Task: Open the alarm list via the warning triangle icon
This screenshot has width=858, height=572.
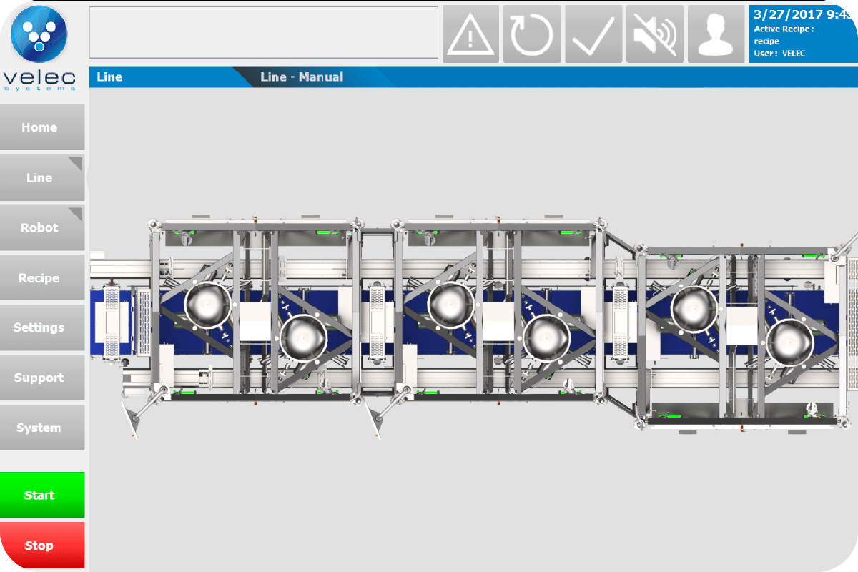Action: tap(470, 32)
